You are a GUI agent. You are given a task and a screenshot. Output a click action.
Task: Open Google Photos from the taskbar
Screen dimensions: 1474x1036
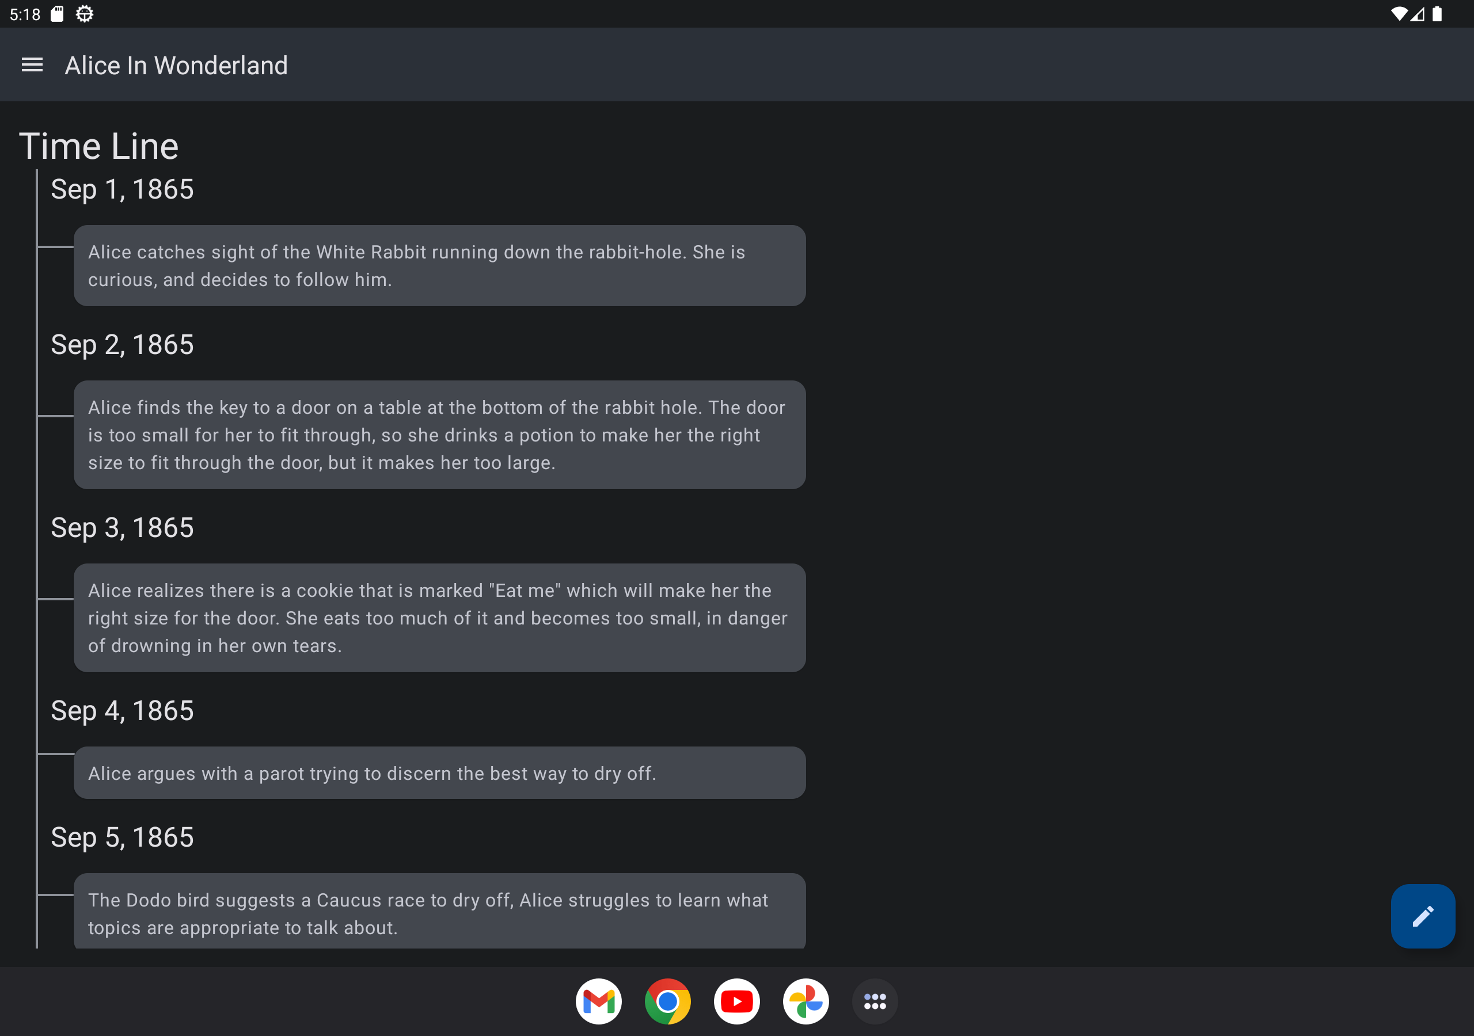tap(806, 1001)
